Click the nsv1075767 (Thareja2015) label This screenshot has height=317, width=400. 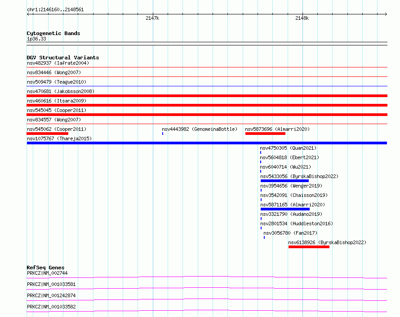click(59, 138)
